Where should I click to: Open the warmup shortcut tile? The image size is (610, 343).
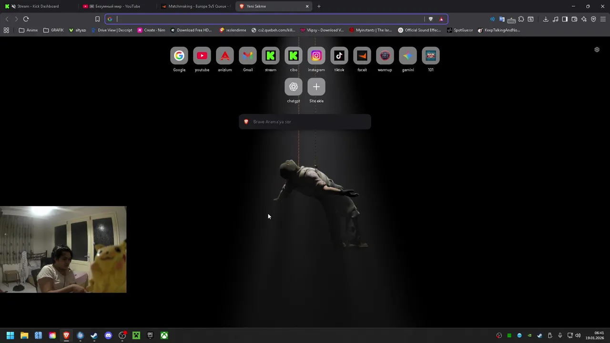point(385,56)
